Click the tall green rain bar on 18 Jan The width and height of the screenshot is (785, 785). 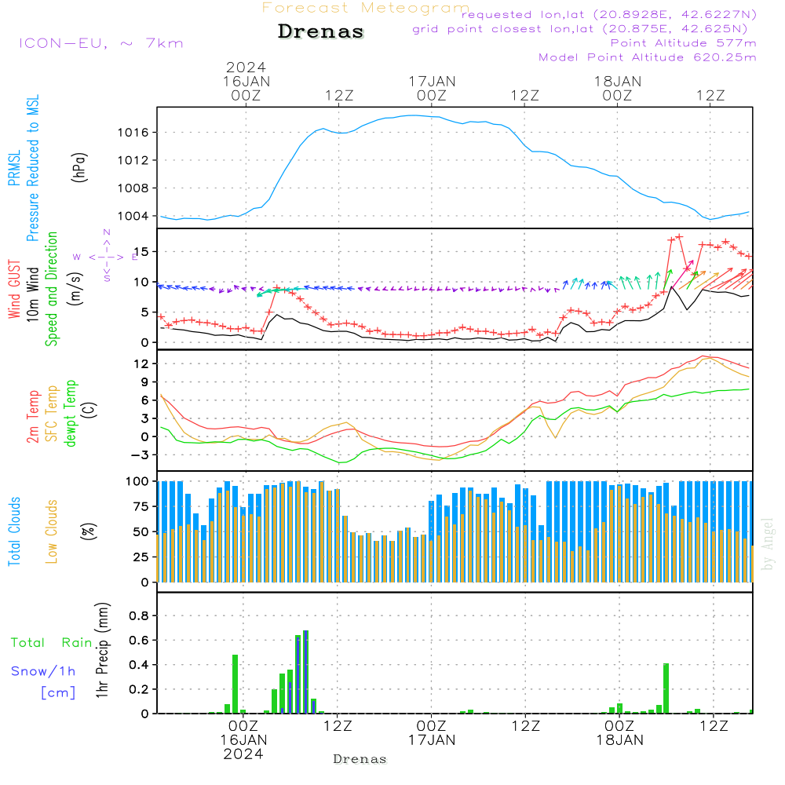666,688
